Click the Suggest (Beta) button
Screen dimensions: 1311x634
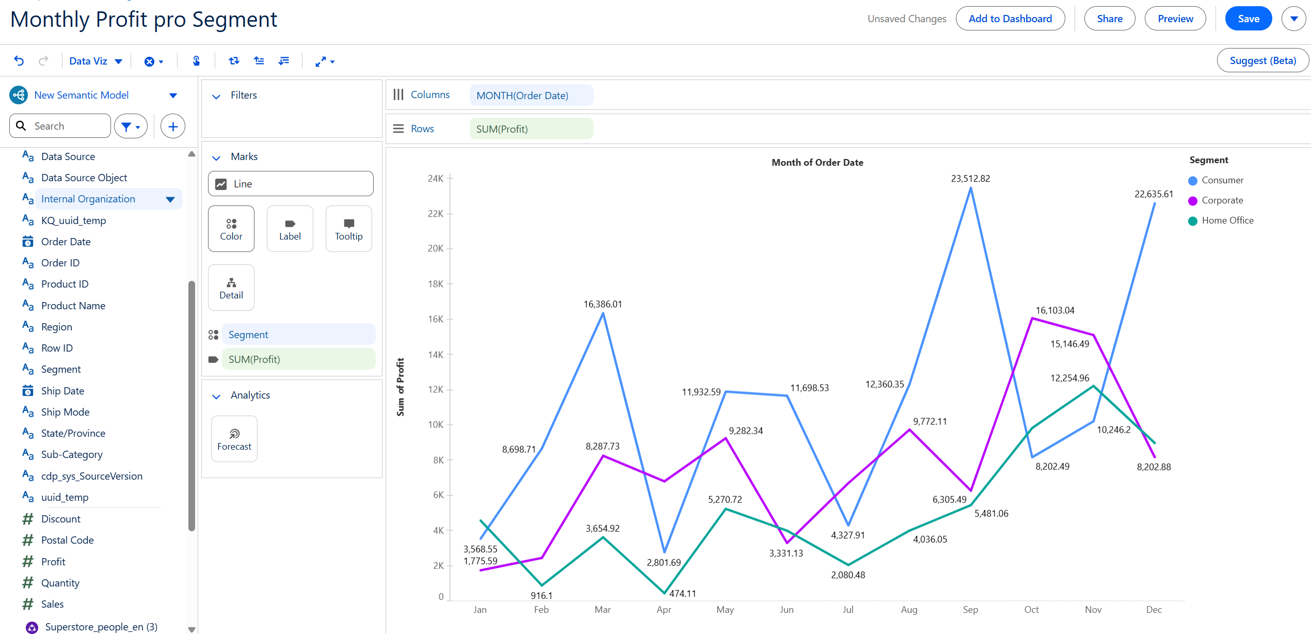point(1262,60)
